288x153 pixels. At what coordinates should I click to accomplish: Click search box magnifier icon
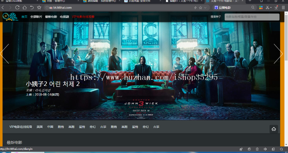[x=253, y=8]
